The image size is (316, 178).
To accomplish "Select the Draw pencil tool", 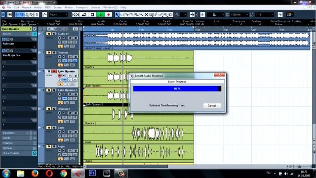I will [x=156, y=14].
